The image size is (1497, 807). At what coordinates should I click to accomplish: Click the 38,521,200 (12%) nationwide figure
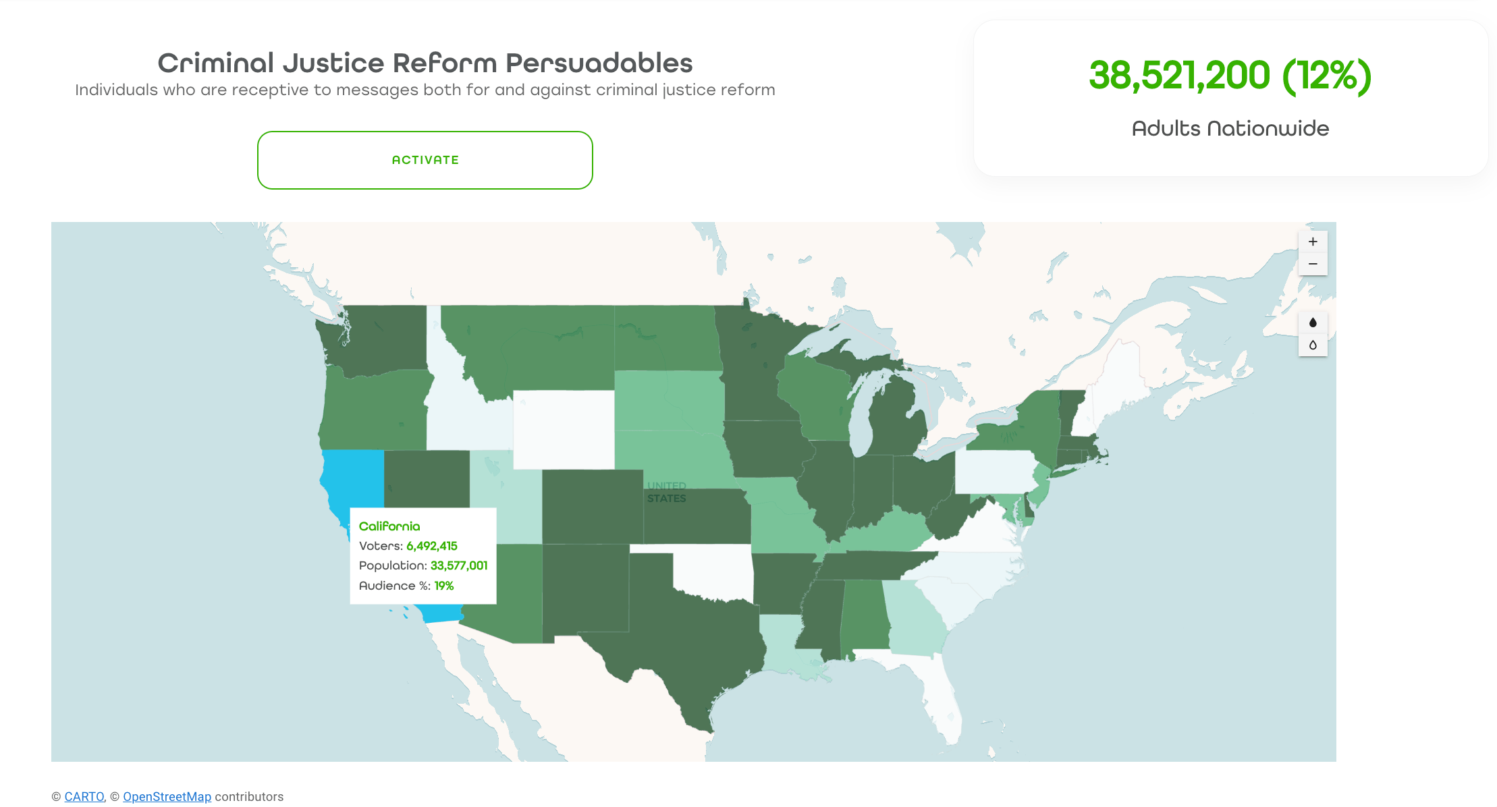1230,75
